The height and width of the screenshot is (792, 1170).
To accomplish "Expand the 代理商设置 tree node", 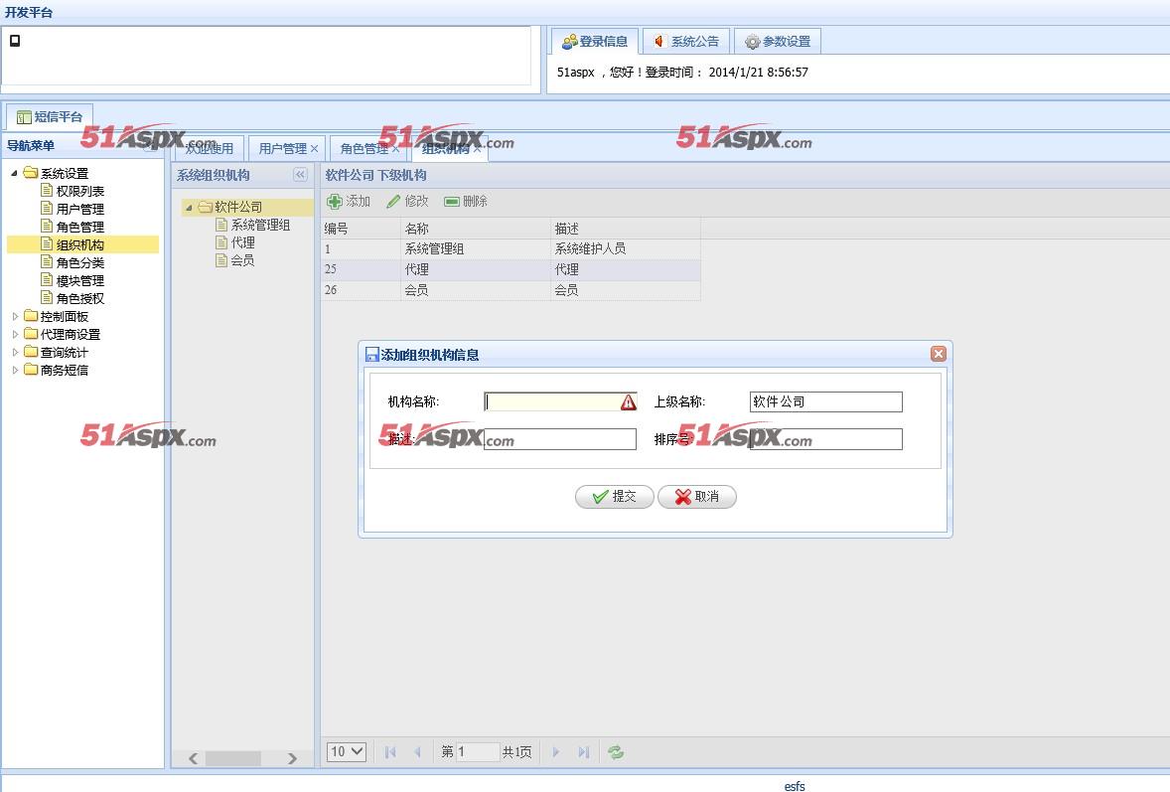I will pyautogui.click(x=16, y=335).
